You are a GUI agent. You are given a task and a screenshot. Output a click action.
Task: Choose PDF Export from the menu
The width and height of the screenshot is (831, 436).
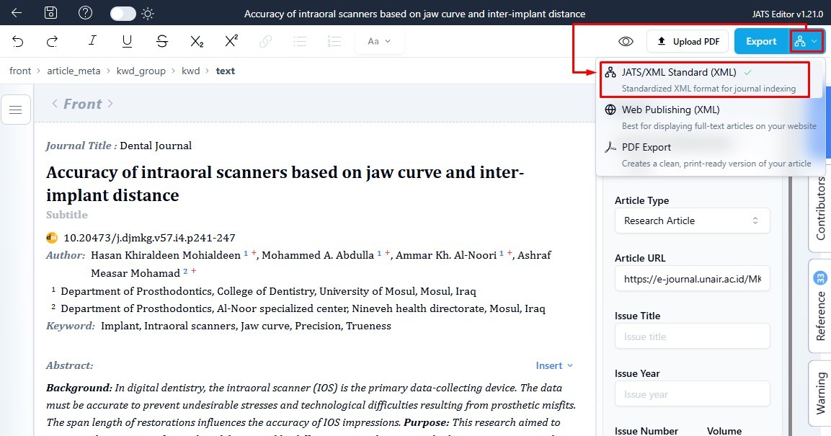click(x=646, y=148)
